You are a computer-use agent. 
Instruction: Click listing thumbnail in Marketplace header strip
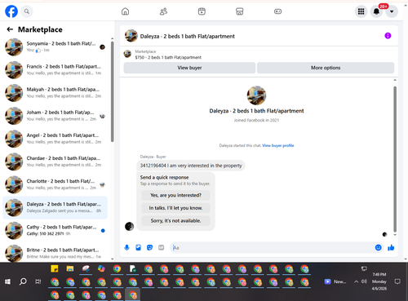[127, 54]
